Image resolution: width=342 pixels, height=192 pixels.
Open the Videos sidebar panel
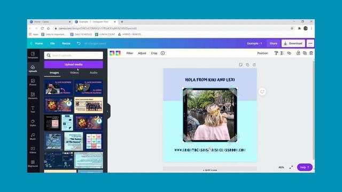tap(33, 150)
